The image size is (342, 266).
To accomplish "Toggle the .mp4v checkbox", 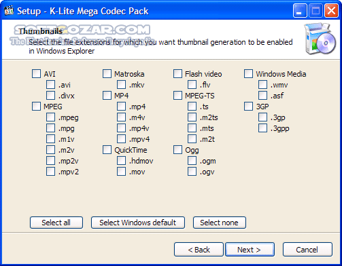I will [x=121, y=128].
